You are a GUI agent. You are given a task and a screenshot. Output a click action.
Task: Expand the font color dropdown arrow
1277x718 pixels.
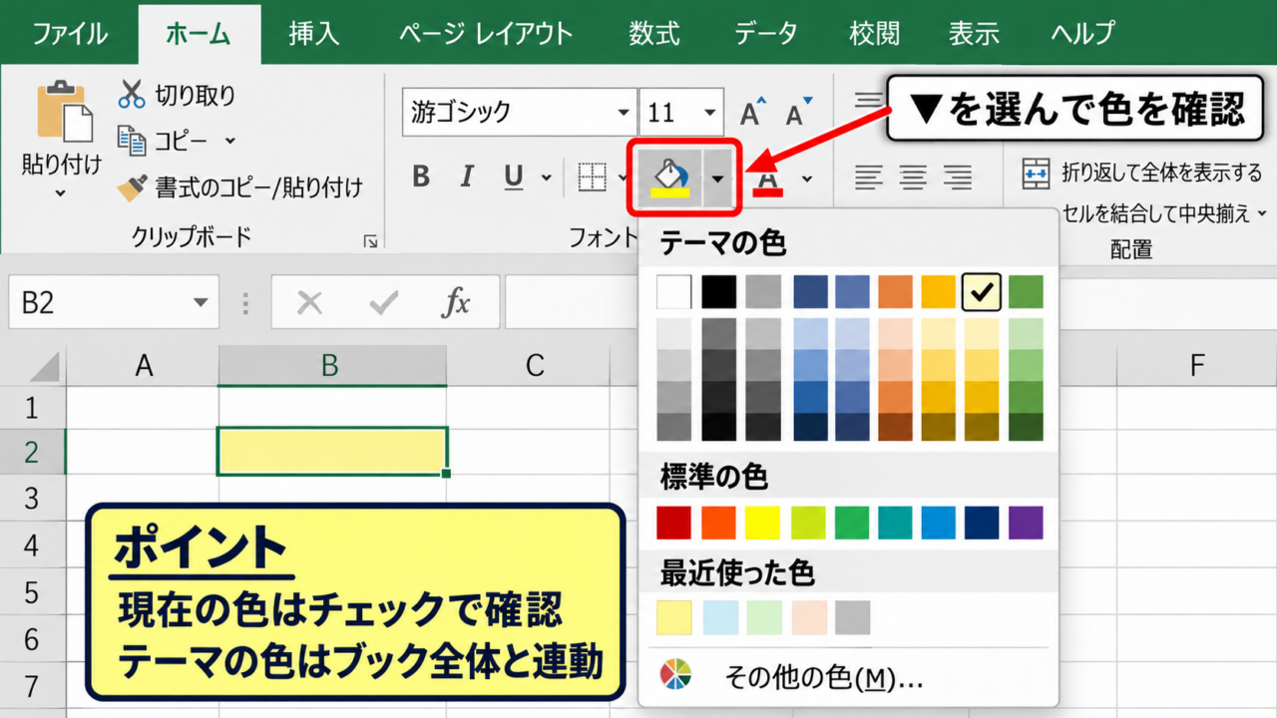(807, 179)
